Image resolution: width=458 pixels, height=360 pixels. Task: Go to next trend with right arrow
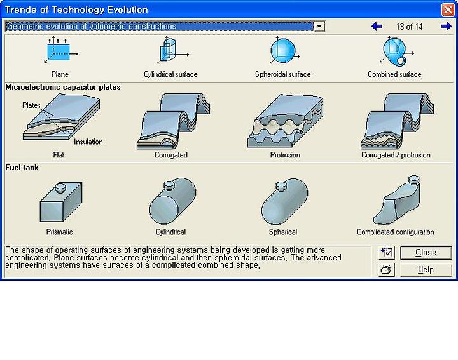[x=446, y=27]
